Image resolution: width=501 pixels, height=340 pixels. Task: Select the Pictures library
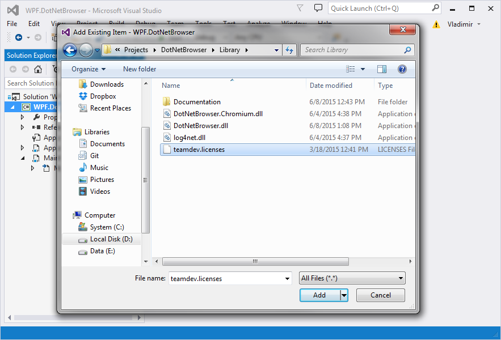(x=96, y=180)
